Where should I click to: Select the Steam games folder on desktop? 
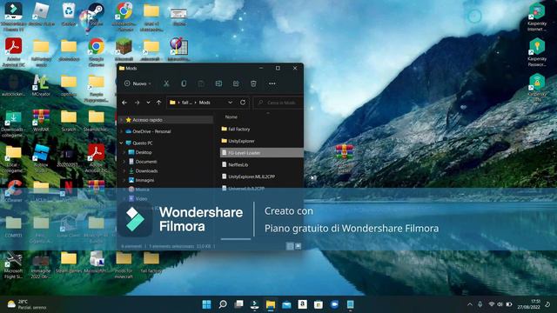(69, 263)
